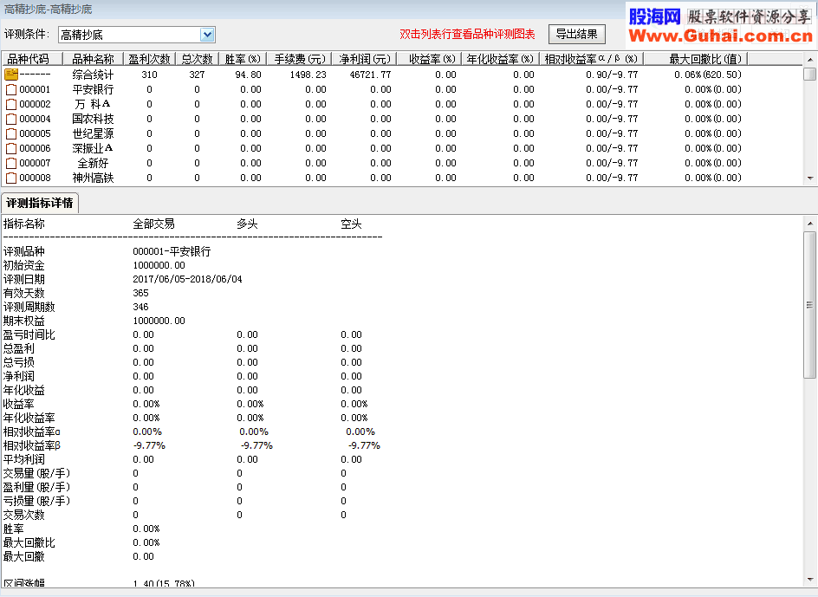Click the icon next to 000007
This screenshot has width=818, height=597.
(11, 164)
